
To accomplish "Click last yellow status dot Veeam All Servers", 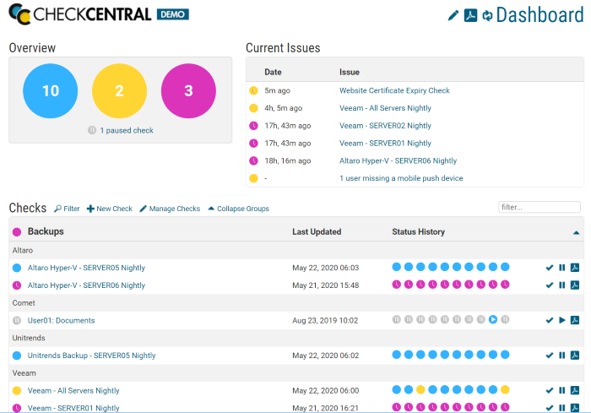I will 505,389.
